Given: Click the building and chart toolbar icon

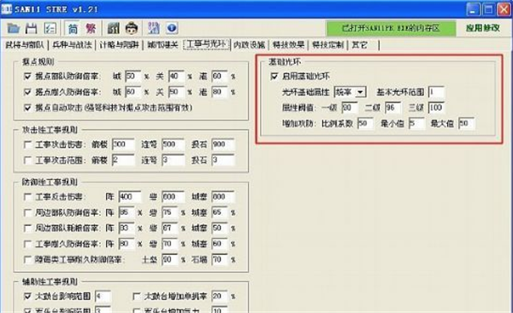Looking at the screenshot, I should (x=114, y=28).
